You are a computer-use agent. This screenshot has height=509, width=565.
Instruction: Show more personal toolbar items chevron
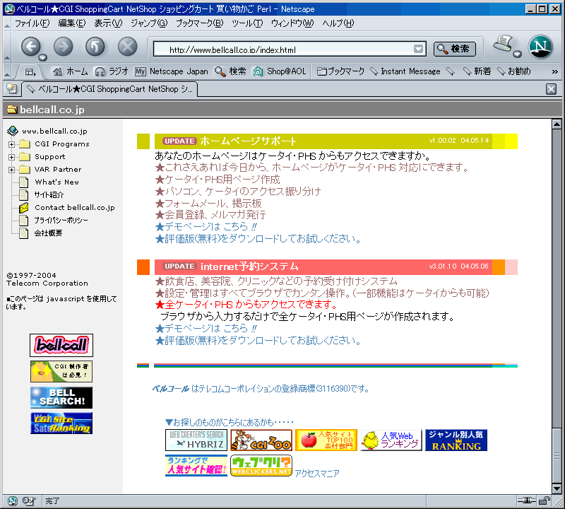point(554,72)
